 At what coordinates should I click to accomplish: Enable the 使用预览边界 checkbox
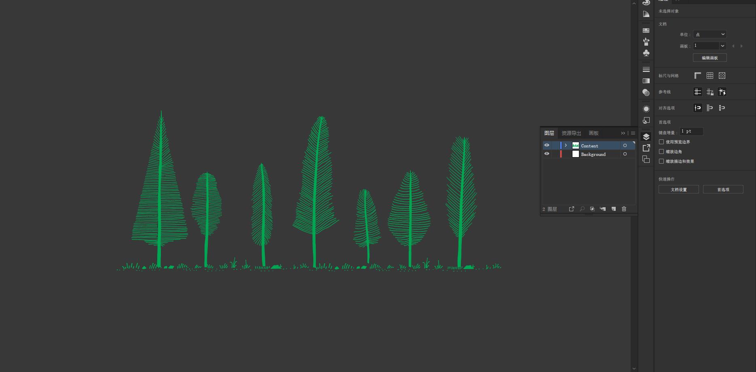pyautogui.click(x=661, y=142)
